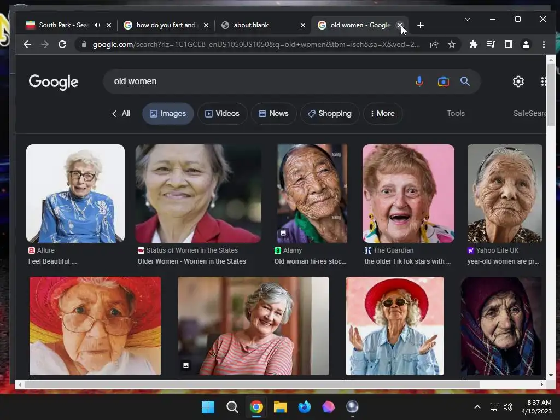The height and width of the screenshot is (420, 560).
Task: Expand the More search filters
Action: tap(383, 114)
